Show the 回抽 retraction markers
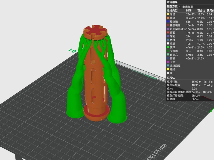This screenshot has width=214, height=160. [x=190, y=62]
